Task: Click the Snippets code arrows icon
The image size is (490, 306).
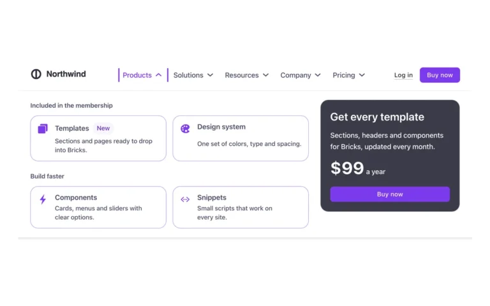Action: click(185, 199)
